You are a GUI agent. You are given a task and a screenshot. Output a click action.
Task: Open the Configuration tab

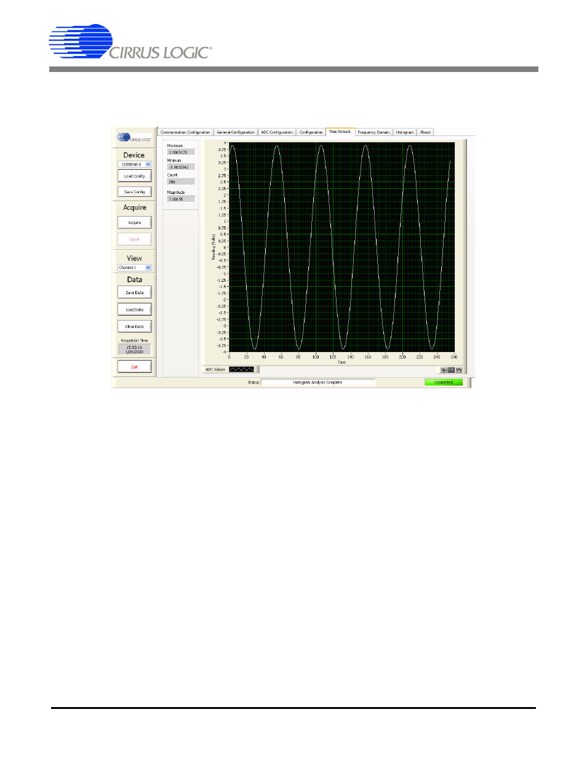[311, 132]
